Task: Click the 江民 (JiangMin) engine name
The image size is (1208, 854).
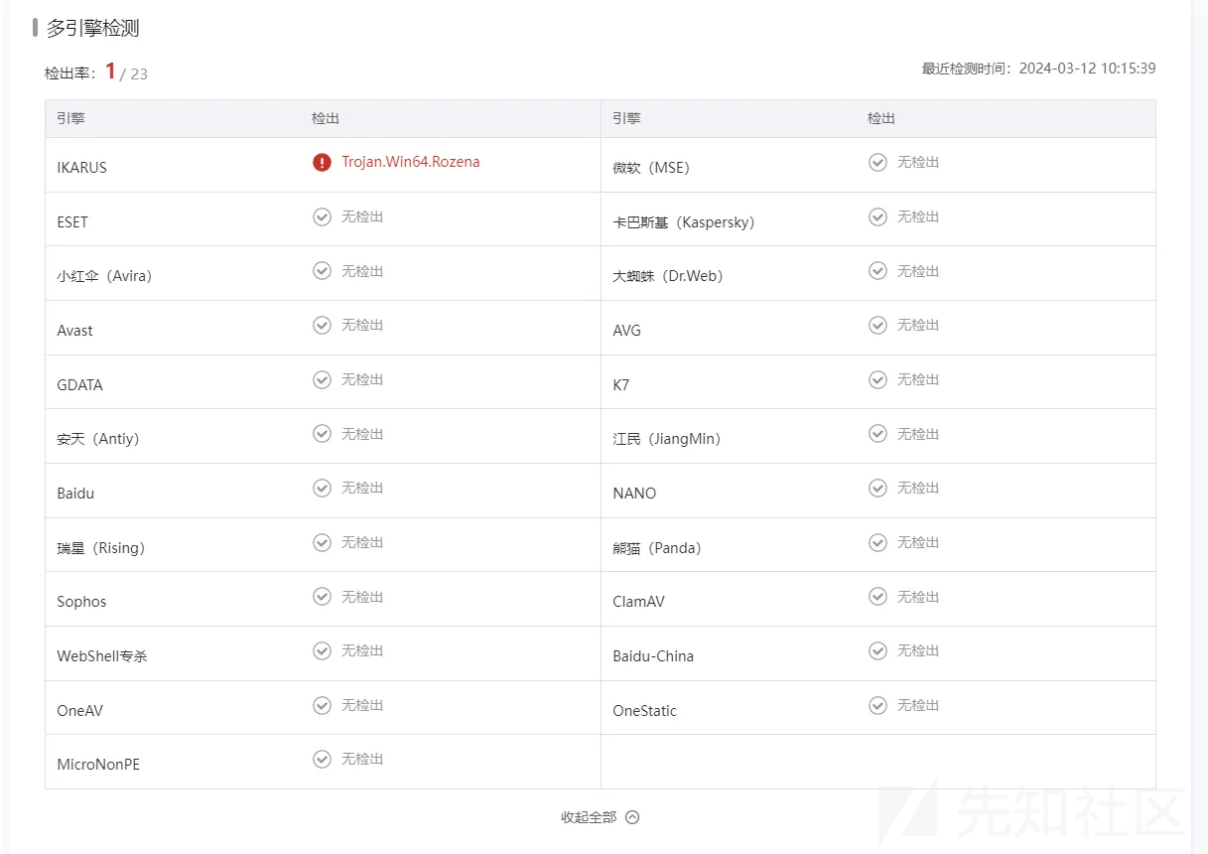Action: (667, 439)
